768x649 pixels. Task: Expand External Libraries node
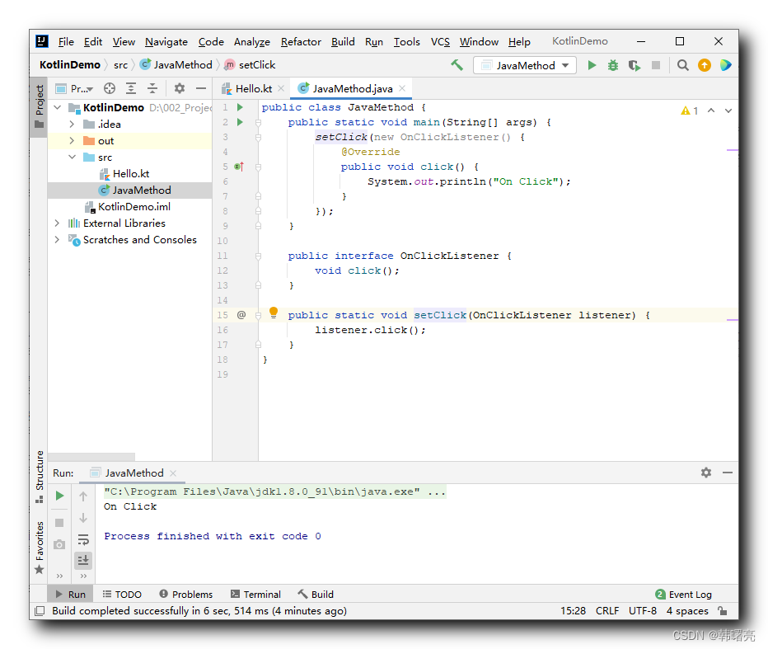coord(58,223)
